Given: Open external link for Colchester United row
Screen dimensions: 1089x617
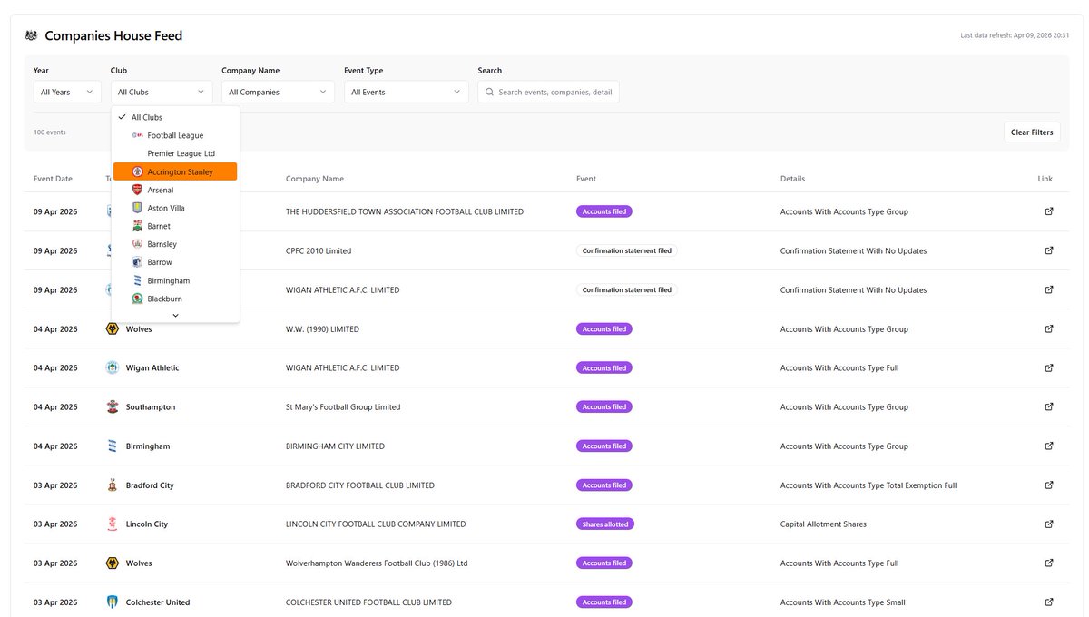Looking at the screenshot, I should (x=1049, y=602).
